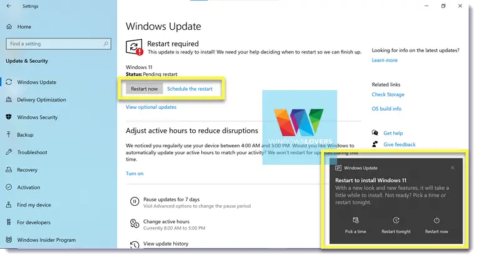Click "Adjust active hours to reduce disruptions" heading
The image size is (478, 258).
(192, 131)
